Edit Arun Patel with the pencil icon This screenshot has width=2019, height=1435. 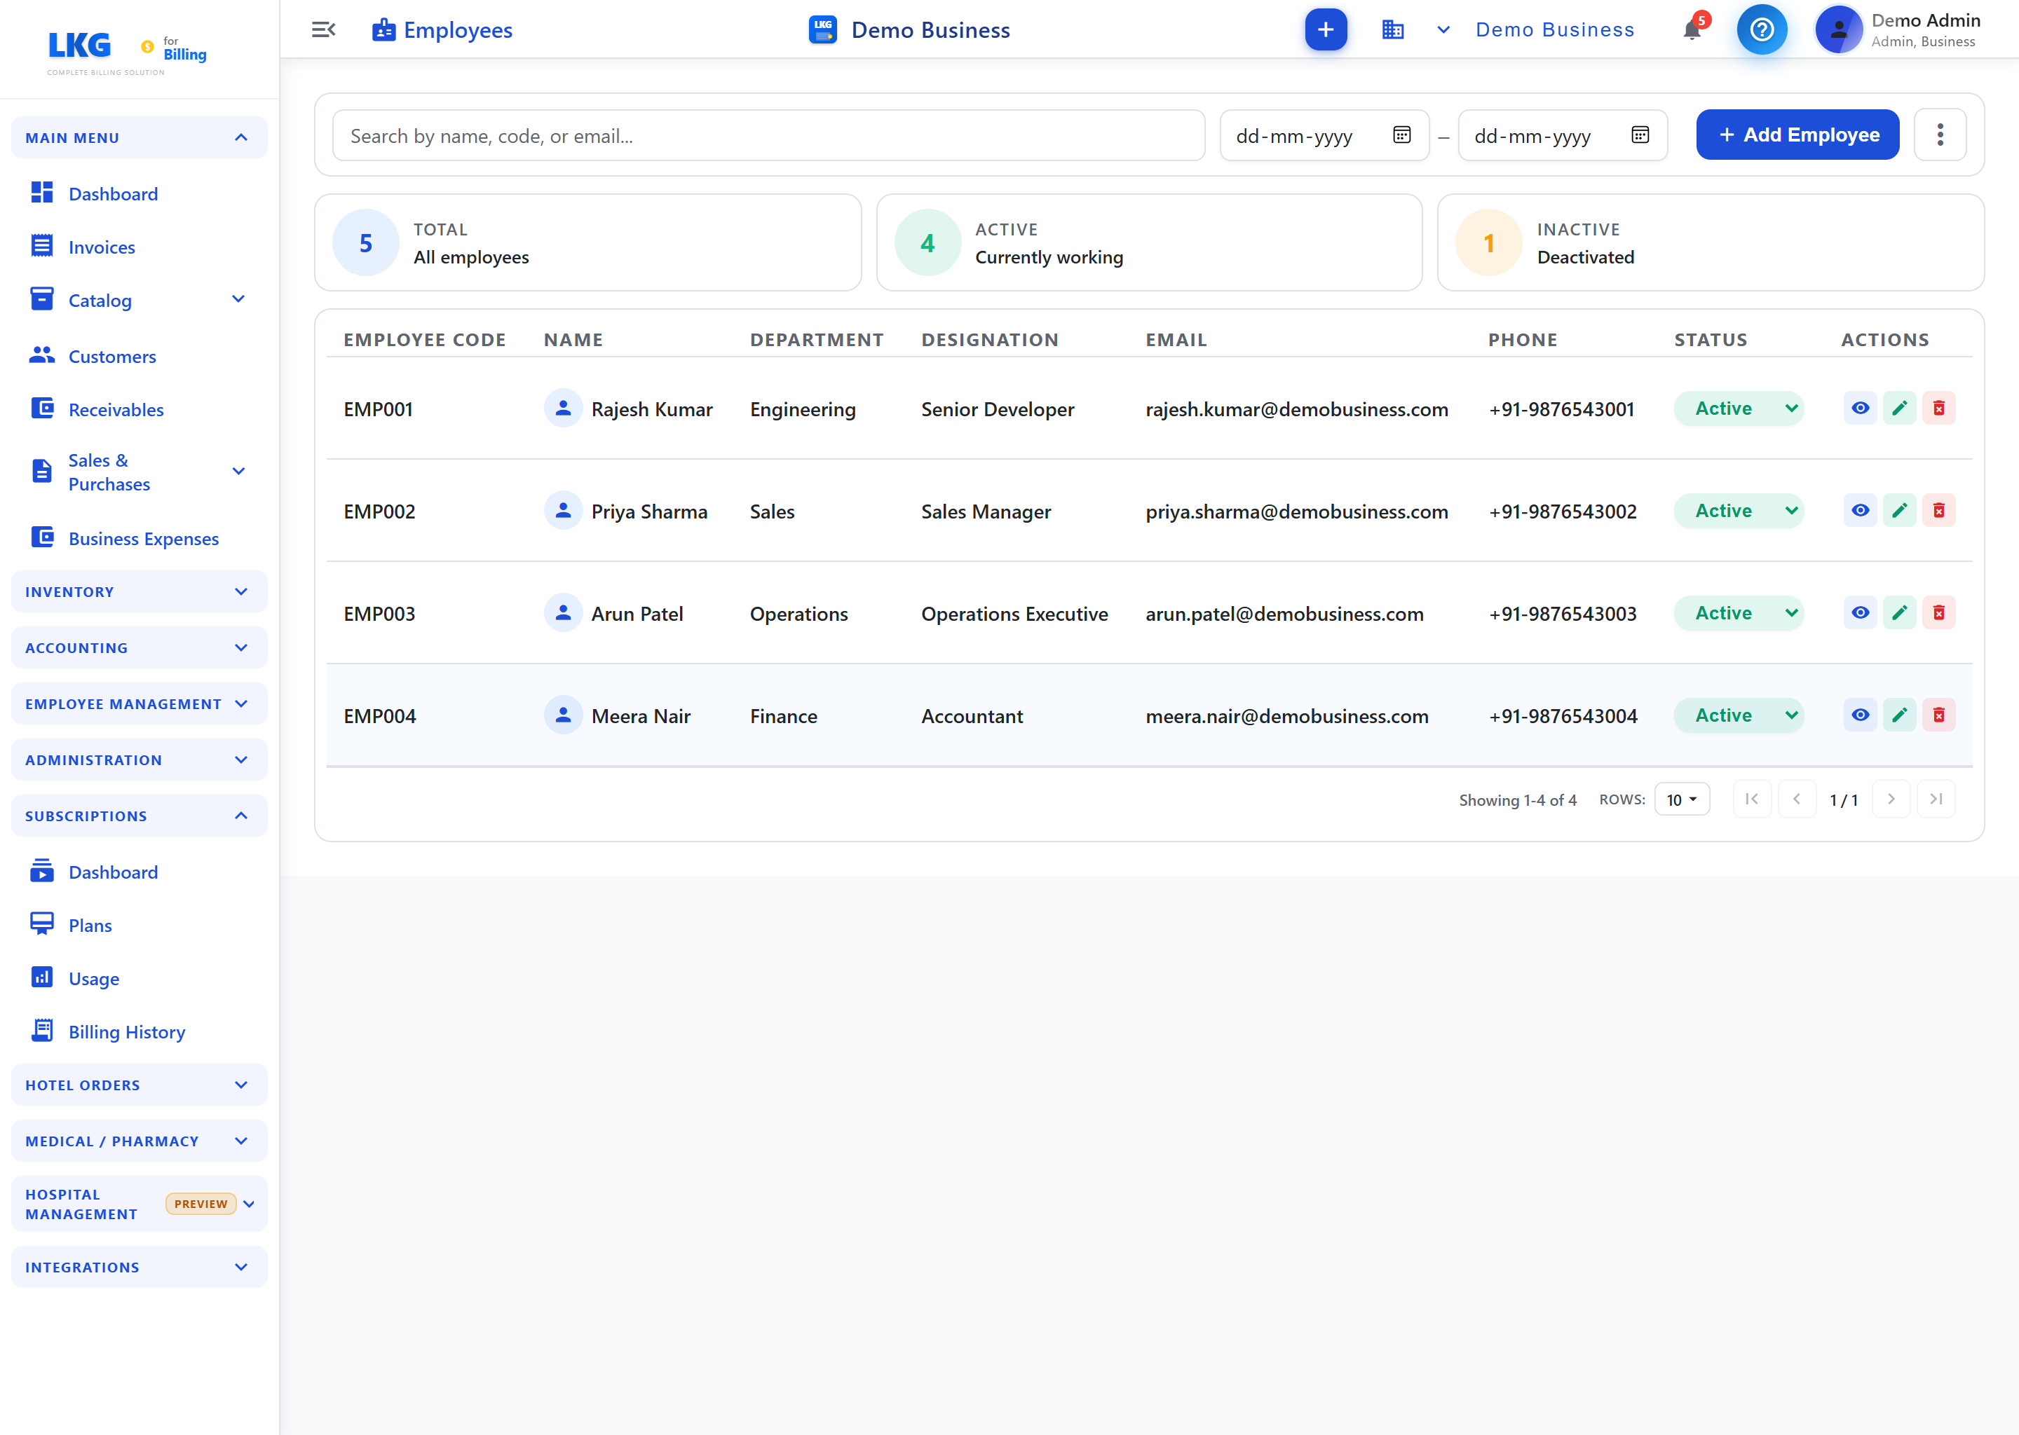1899,613
